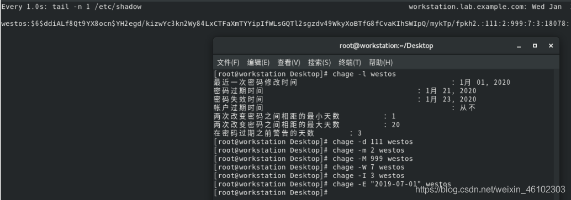Click the root@workstation:~/Desktop title bar
This screenshot has width=571, height=200.
pyautogui.click(x=386, y=46)
